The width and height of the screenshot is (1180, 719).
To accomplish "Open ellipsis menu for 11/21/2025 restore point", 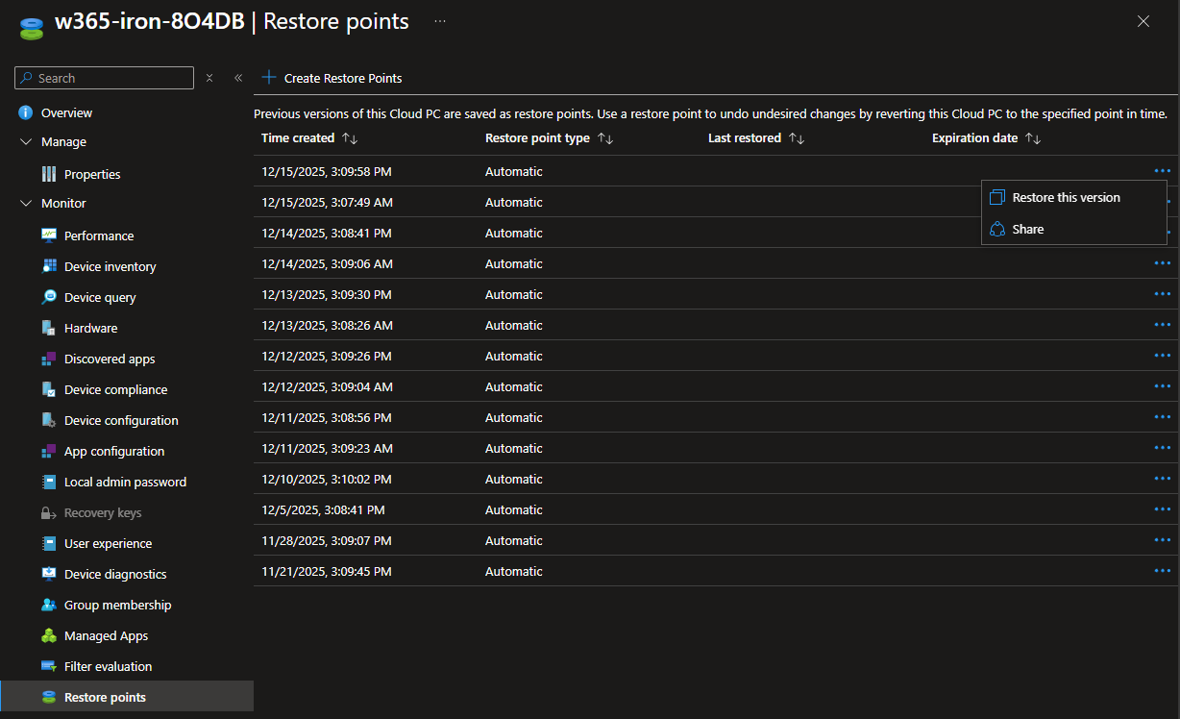I will (x=1162, y=571).
